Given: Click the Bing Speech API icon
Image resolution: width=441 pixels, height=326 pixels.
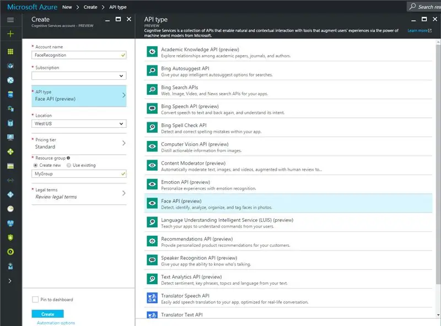Looking at the screenshot, I should [152, 108].
